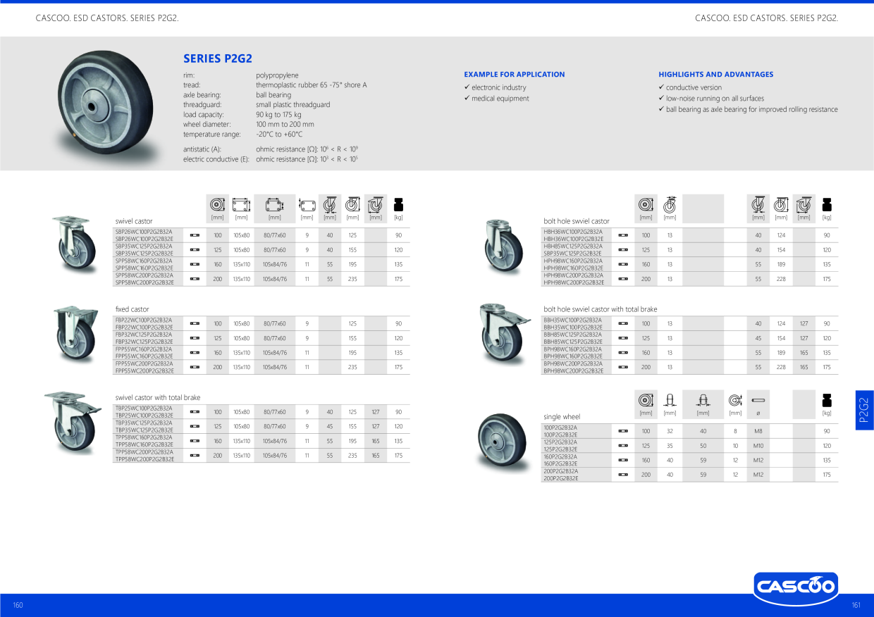Viewport: 874px width, 617px height.
Task: Open bolt hole castor with total brake image
Action: 505,332
